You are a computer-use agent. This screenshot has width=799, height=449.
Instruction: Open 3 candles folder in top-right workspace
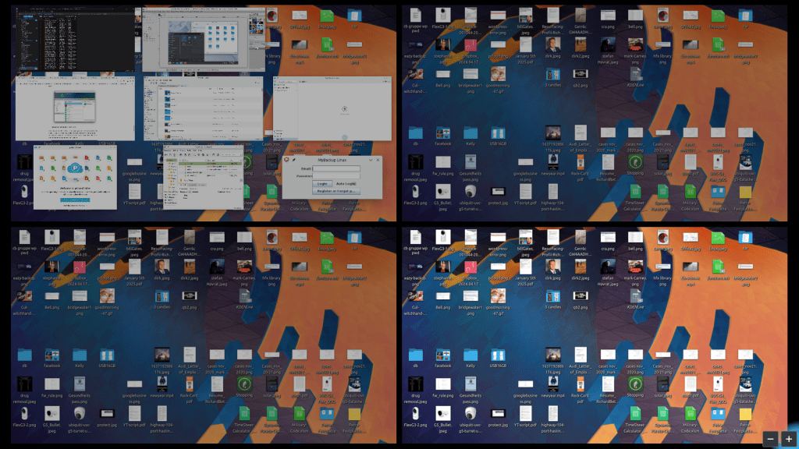point(553,76)
